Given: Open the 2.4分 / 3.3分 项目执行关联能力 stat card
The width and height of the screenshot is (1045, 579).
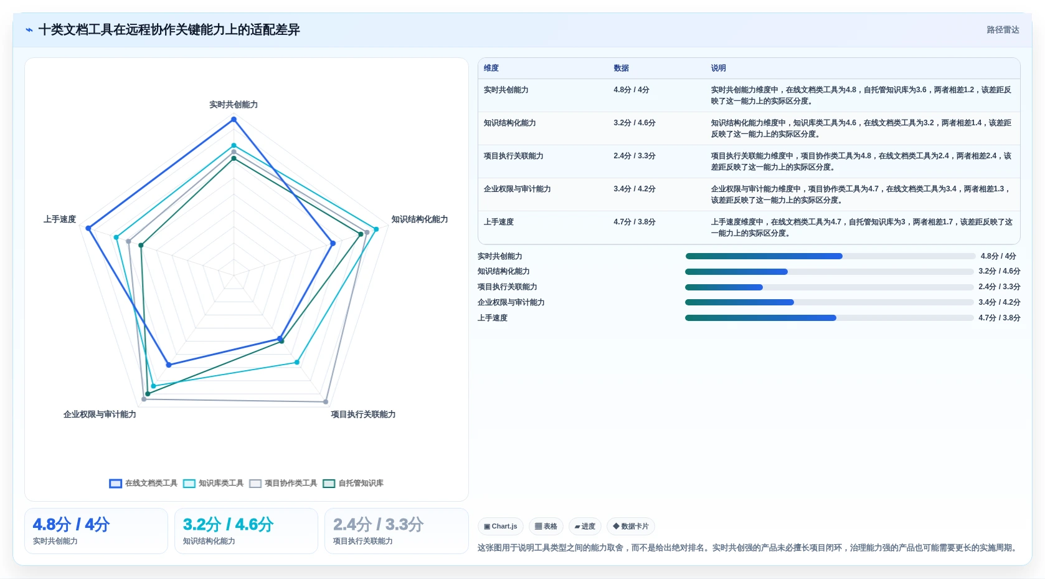Looking at the screenshot, I should [x=396, y=531].
